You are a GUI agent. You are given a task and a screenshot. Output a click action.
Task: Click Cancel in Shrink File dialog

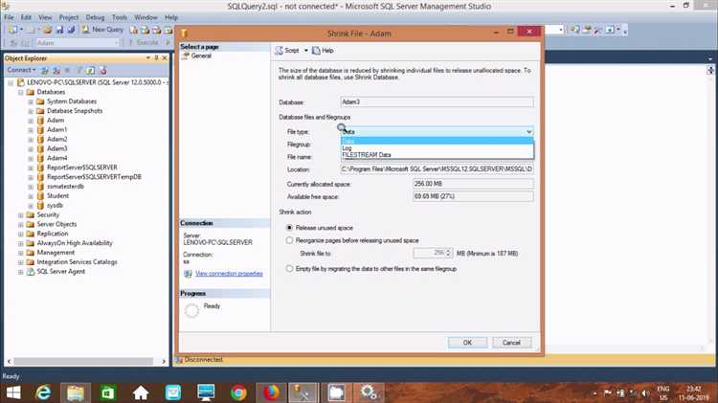point(511,343)
